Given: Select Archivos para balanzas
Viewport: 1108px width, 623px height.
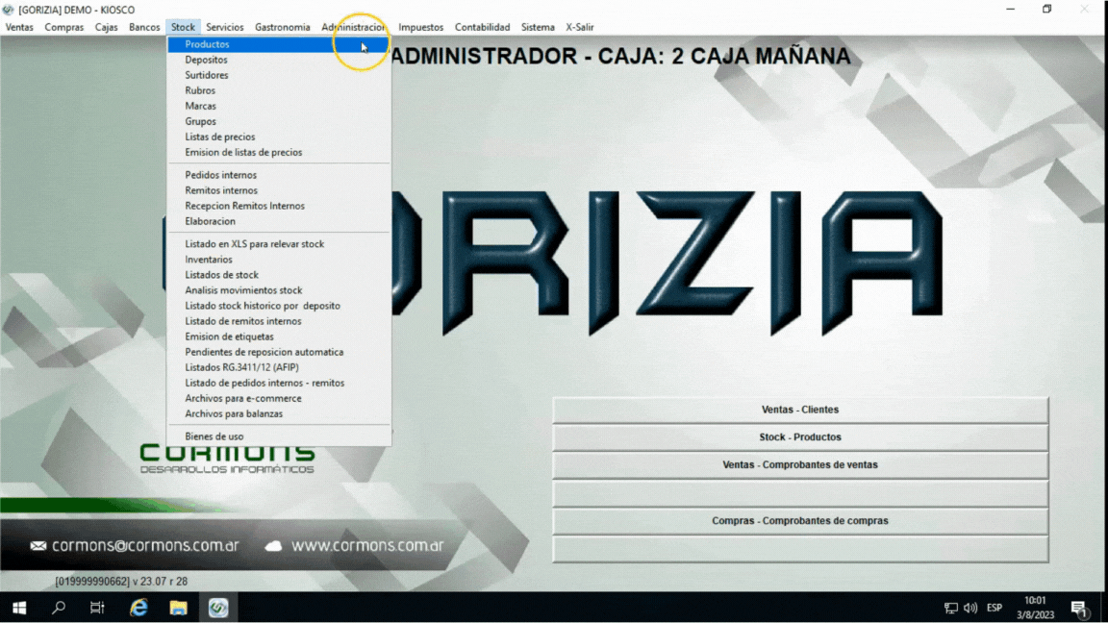Looking at the screenshot, I should (278, 414).
